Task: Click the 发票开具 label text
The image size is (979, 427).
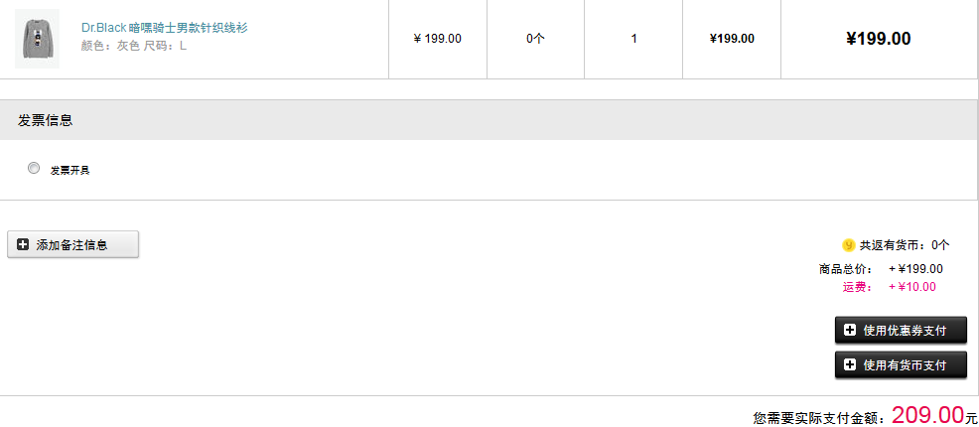Action: click(x=70, y=170)
